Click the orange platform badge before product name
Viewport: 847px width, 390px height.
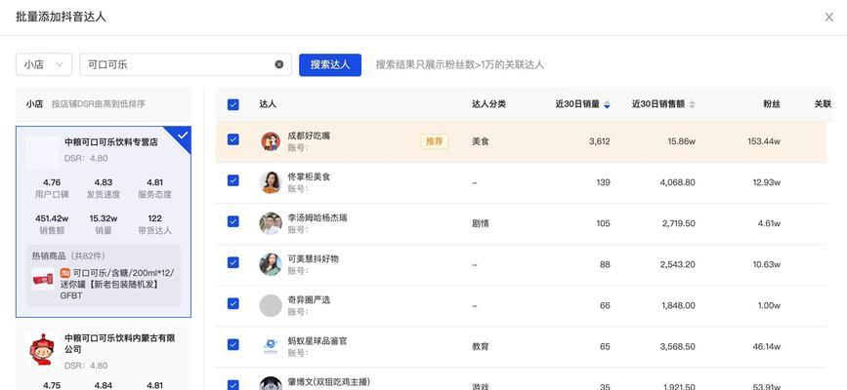(x=64, y=273)
